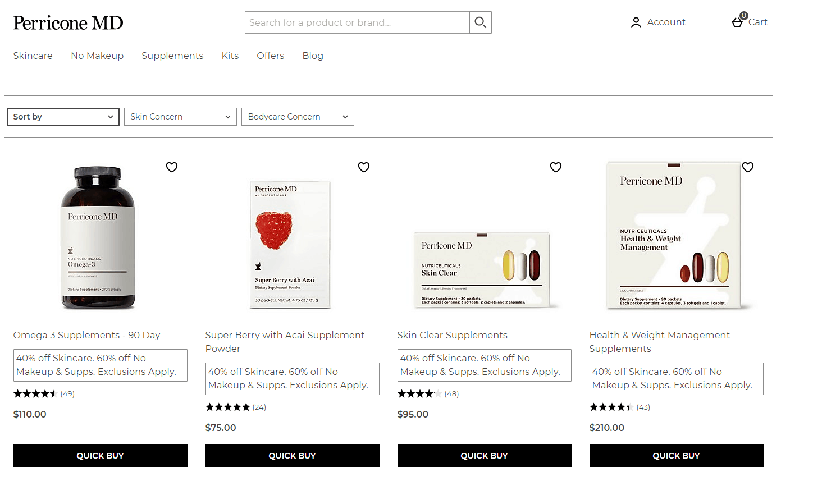Click the promo offer under Skin Clear Supplements
This screenshot has height=486, width=813.
point(485,365)
